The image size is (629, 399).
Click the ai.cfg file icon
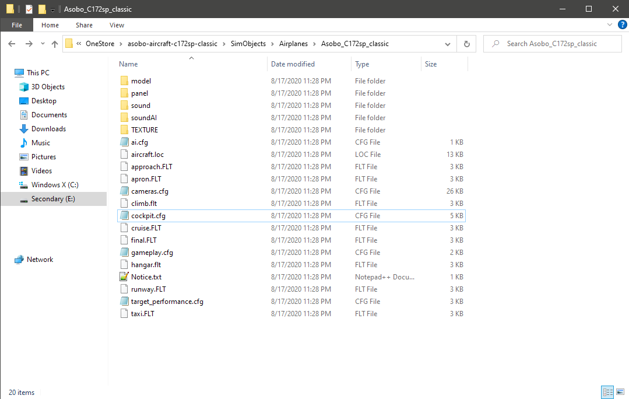124,142
